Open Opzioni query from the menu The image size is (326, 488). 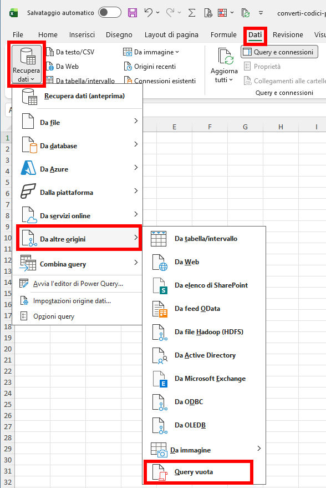tap(78, 316)
